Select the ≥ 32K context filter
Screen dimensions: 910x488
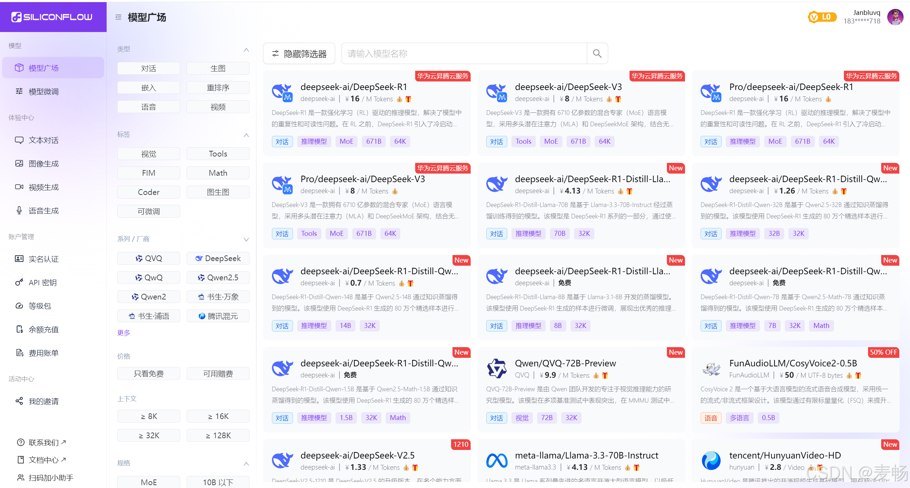(149, 435)
